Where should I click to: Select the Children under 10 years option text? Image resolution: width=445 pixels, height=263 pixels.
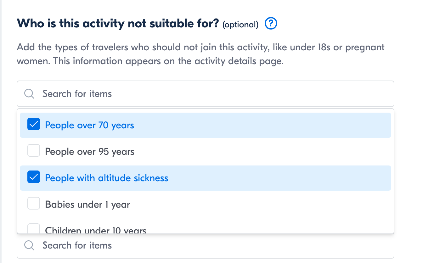point(96,231)
